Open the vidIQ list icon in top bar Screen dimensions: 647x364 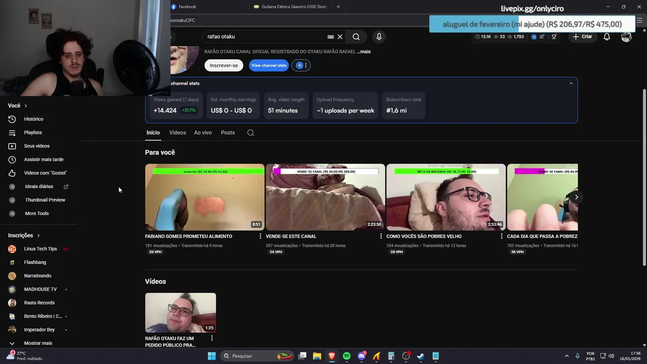(542, 36)
